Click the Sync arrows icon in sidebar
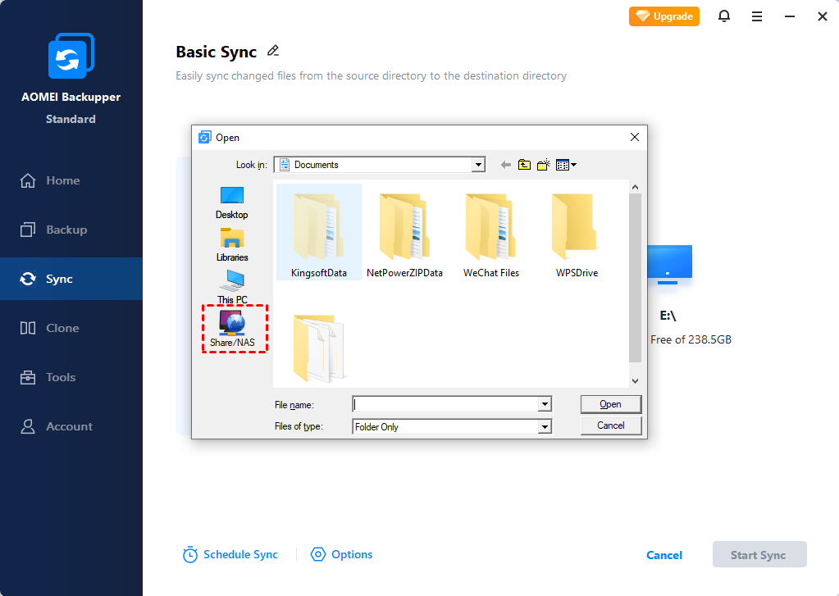Screen dimensions: 839x596 [28, 279]
